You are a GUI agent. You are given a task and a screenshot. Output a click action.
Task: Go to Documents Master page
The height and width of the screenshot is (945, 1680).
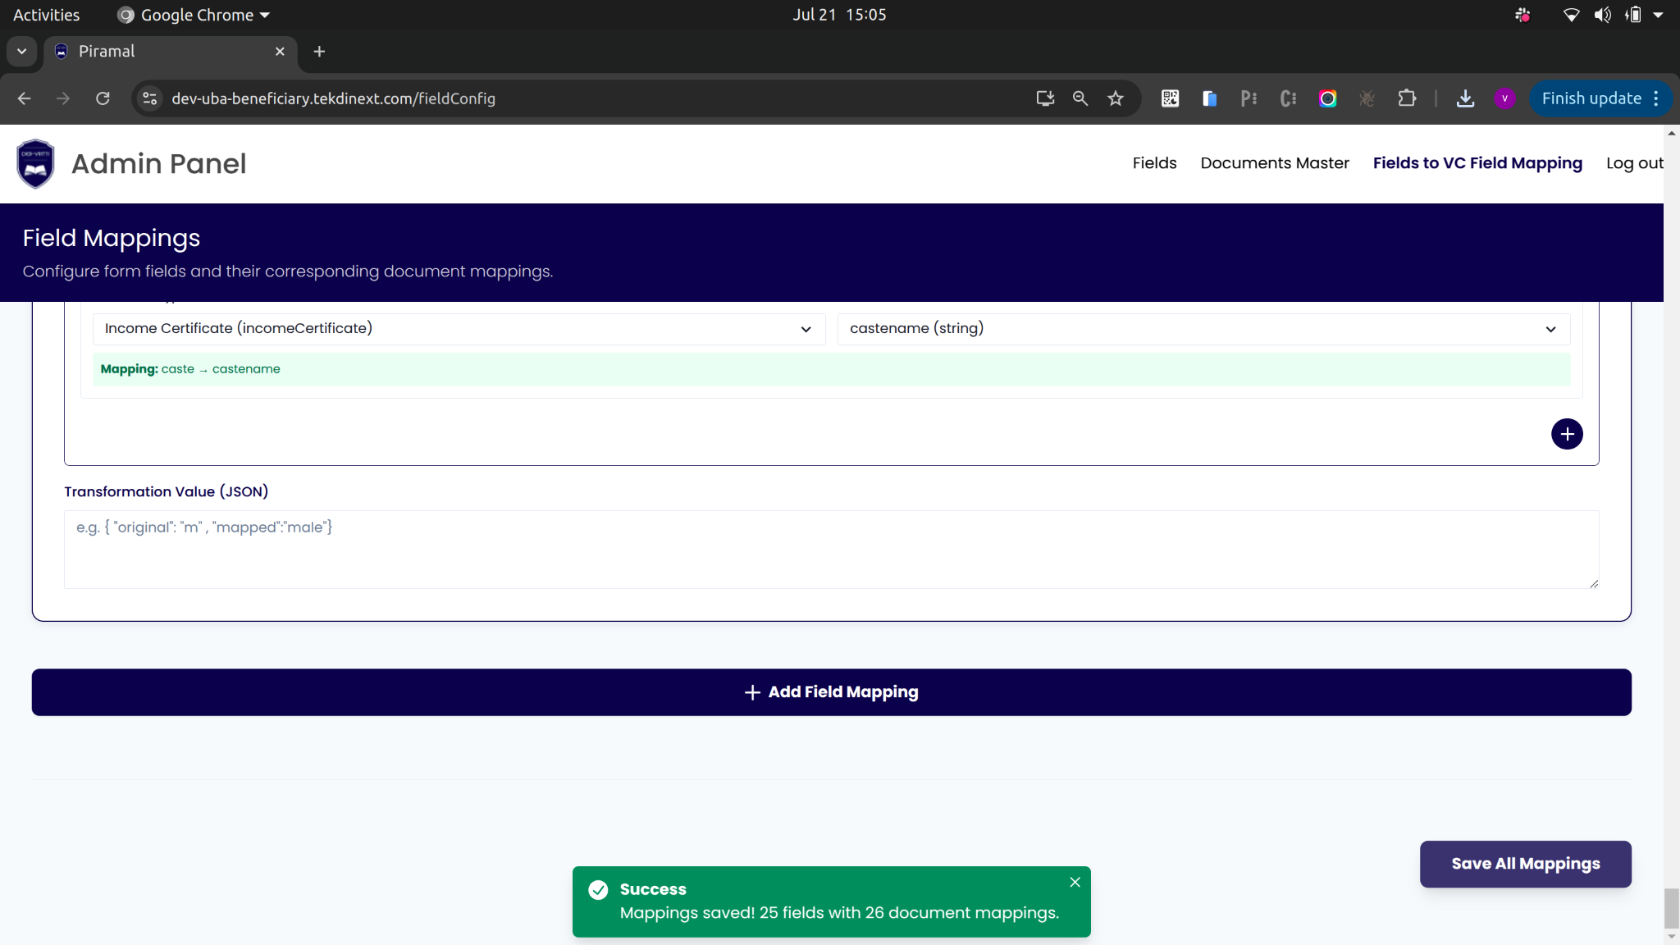[1274, 163]
